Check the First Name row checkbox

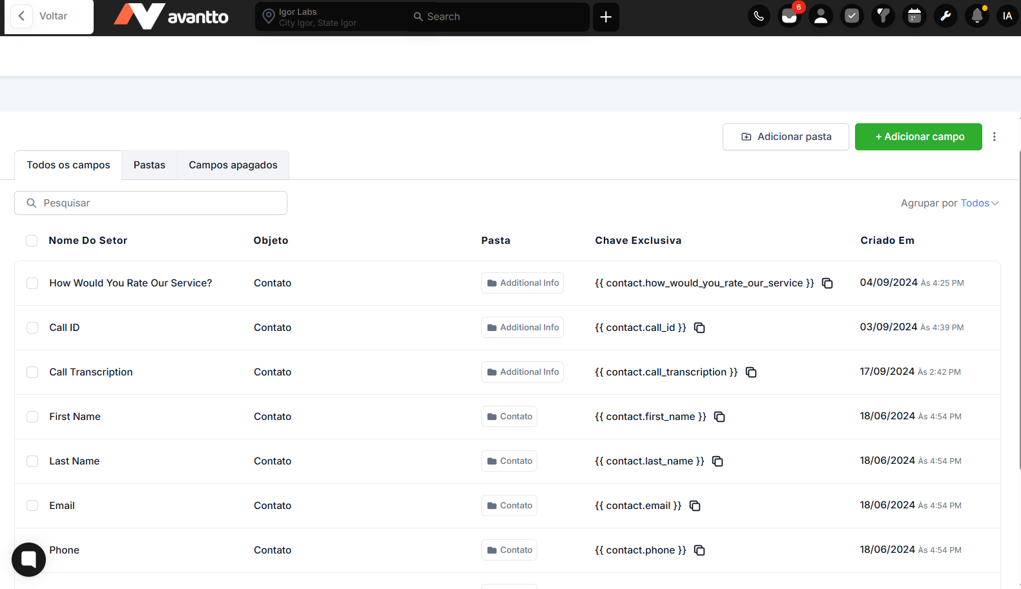pos(32,417)
